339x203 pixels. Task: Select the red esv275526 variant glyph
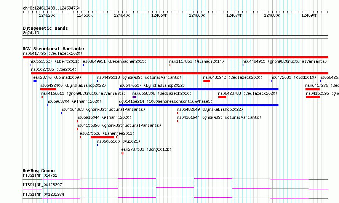(99, 137)
